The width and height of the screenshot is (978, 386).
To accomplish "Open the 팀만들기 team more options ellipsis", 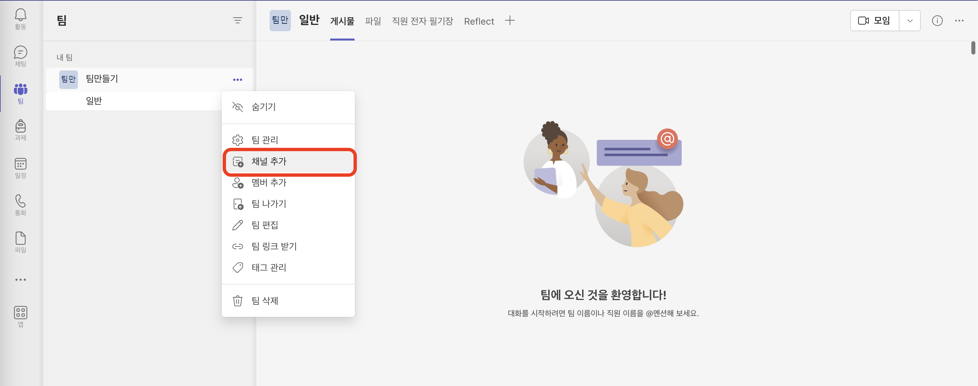I will pos(237,79).
